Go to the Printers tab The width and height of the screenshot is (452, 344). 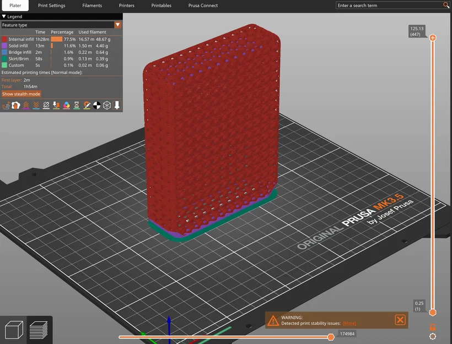(x=127, y=6)
